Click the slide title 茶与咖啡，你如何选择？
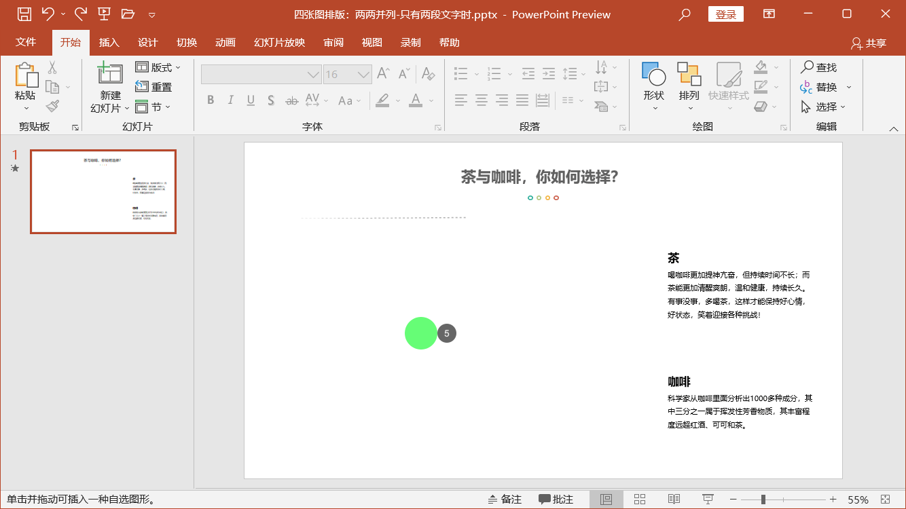This screenshot has height=509, width=906. 540,177
